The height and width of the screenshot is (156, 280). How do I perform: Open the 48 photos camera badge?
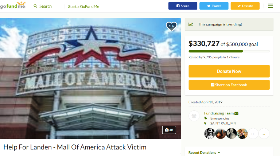169,130
